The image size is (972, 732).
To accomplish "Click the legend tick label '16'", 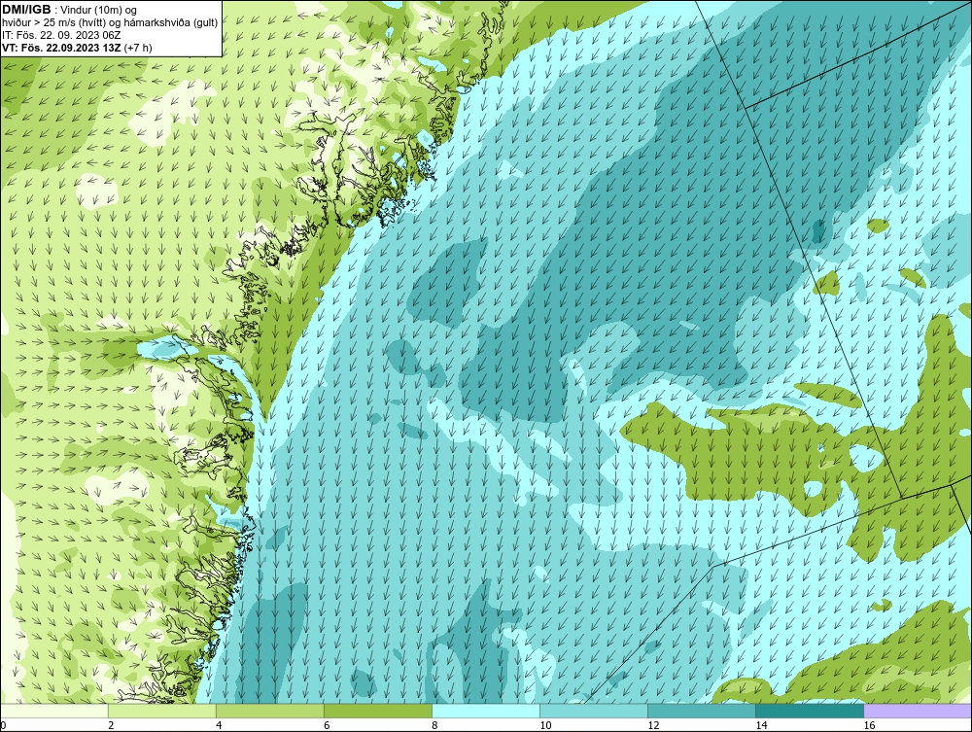I will pyautogui.click(x=868, y=725).
